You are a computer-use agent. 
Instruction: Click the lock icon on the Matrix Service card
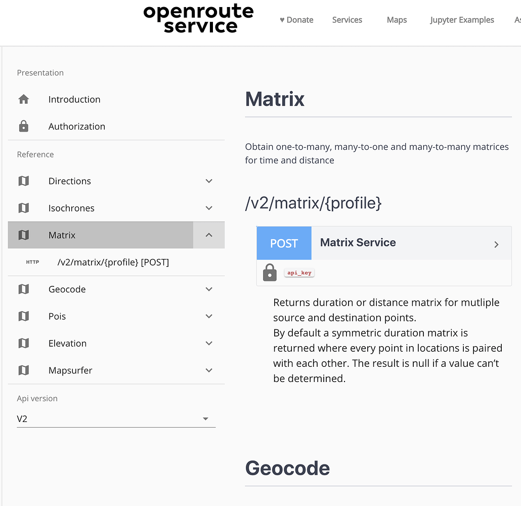click(270, 272)
